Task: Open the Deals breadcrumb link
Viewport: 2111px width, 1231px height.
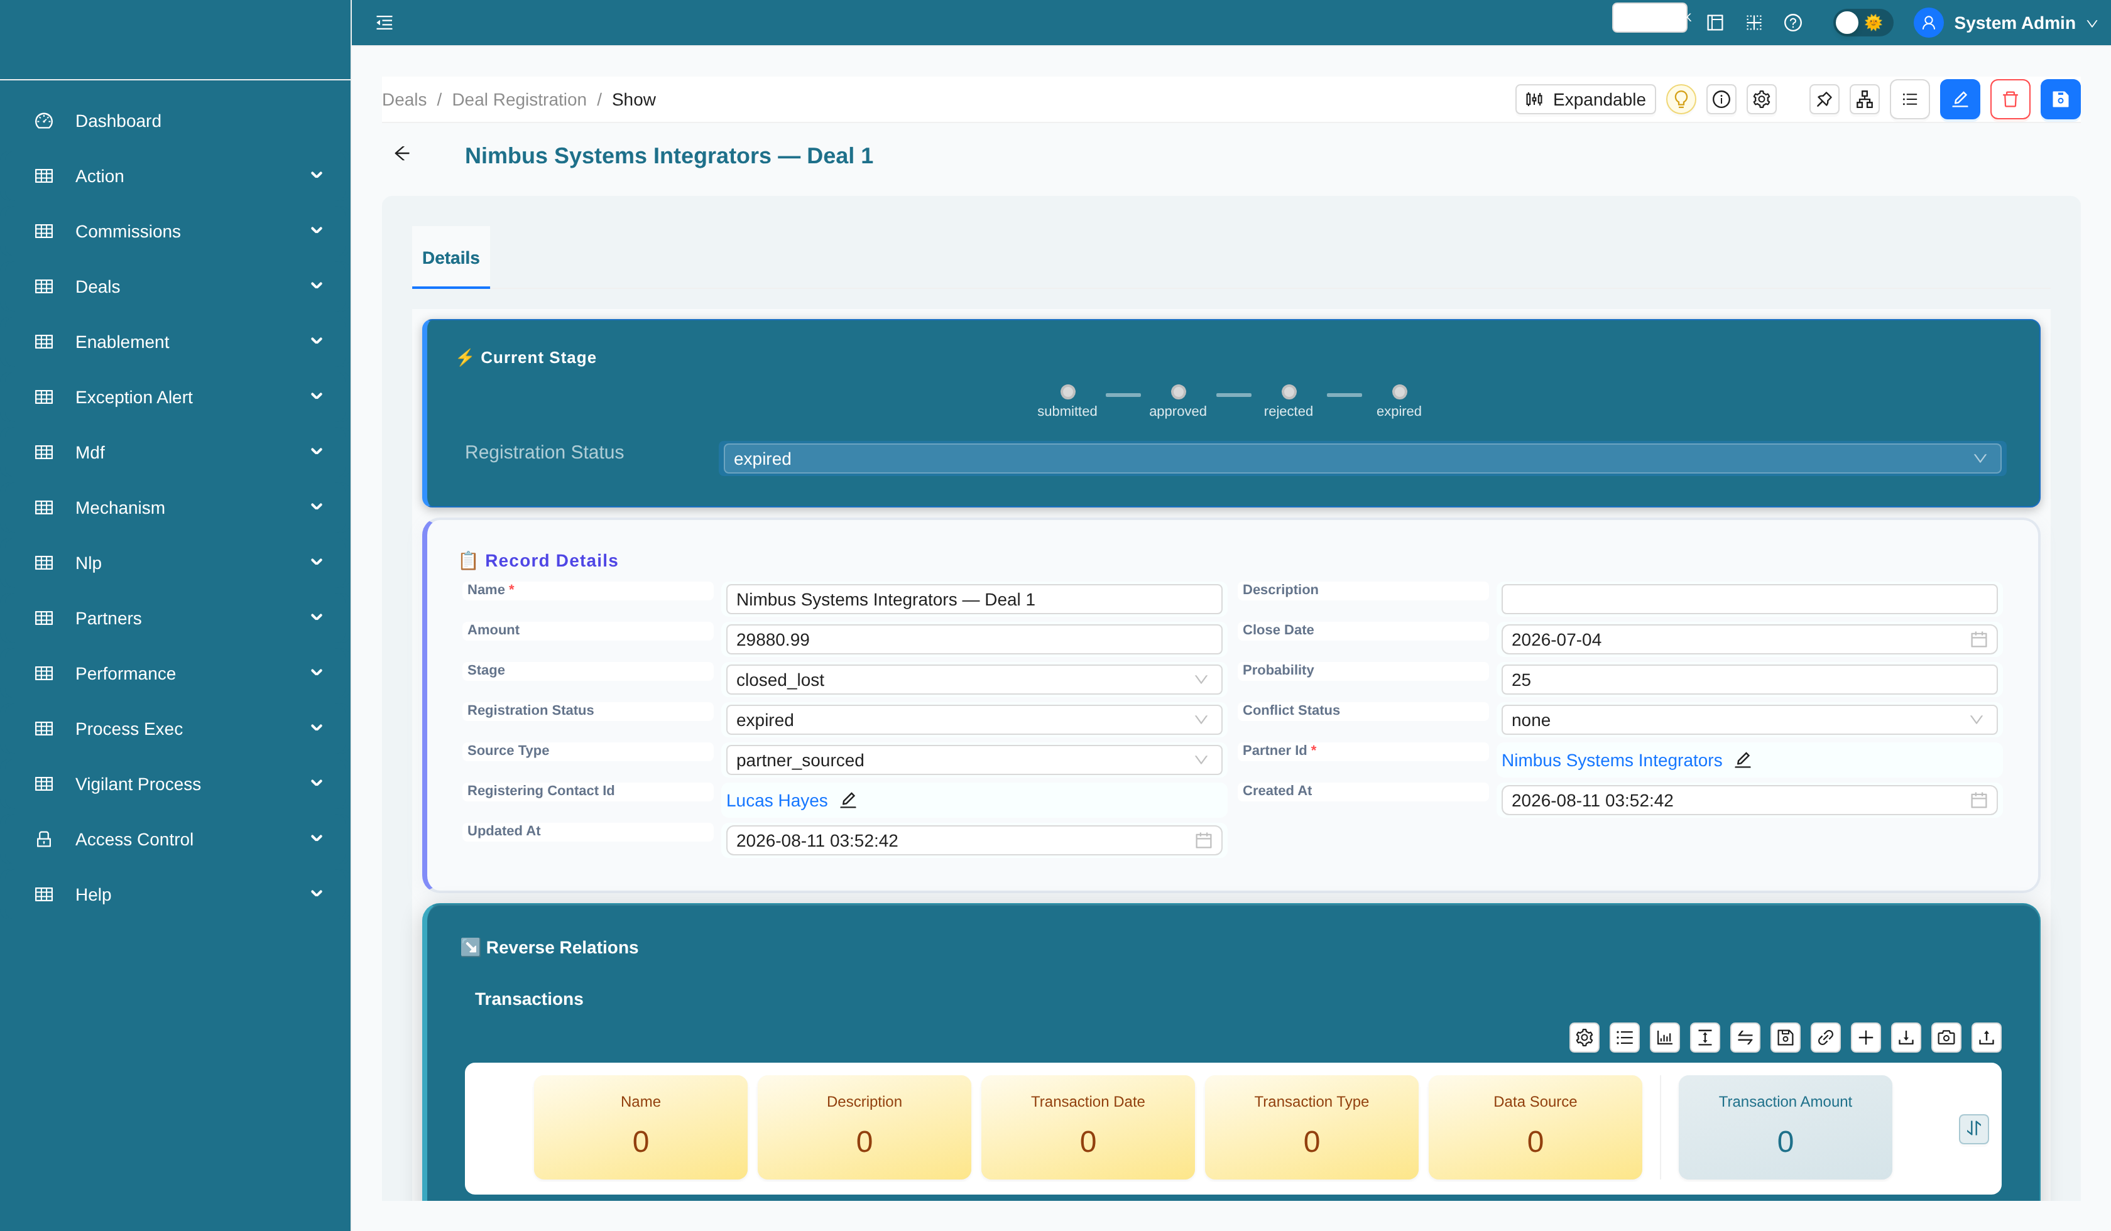Action: click(404, 100)
